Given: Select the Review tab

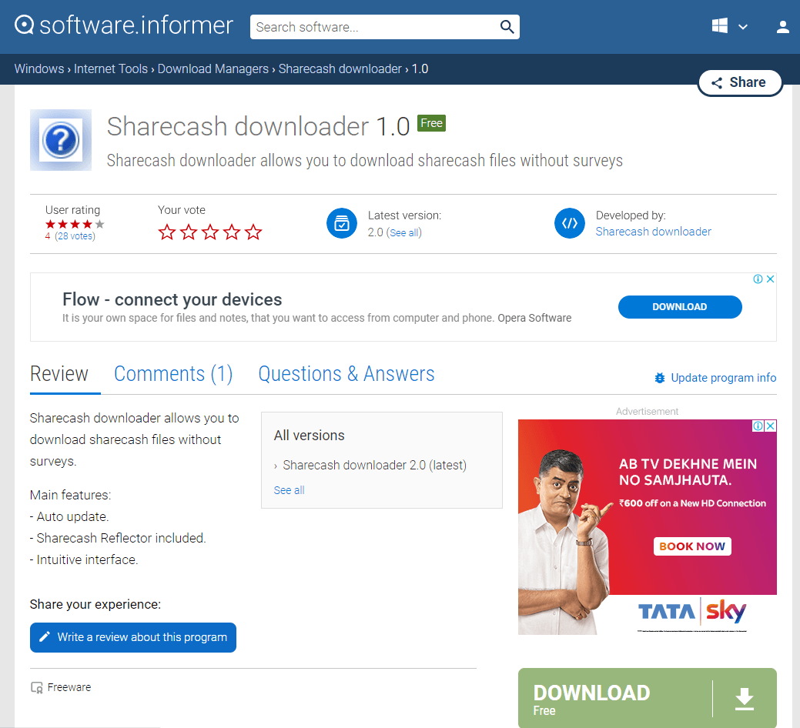Looking at the screenshot, I should 59,374.
